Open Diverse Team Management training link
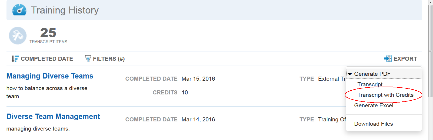 pos(53,117)
